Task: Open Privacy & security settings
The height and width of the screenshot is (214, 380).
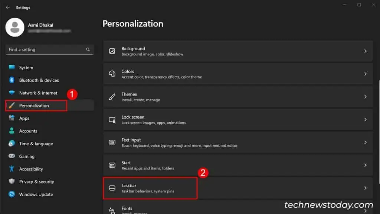Action: pyautogui.click(x=49, y=182)
